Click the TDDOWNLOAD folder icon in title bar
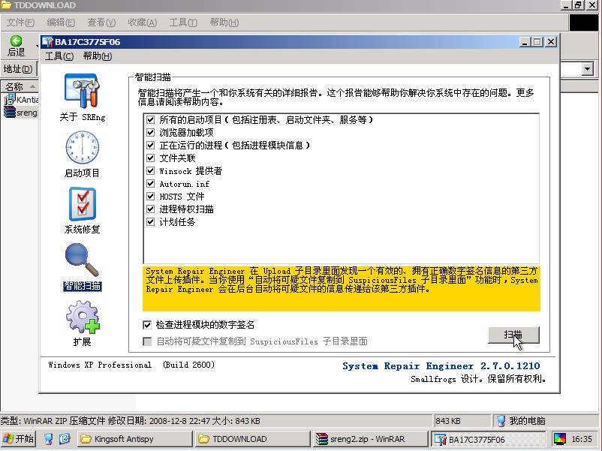 click(x=6, y=5)
